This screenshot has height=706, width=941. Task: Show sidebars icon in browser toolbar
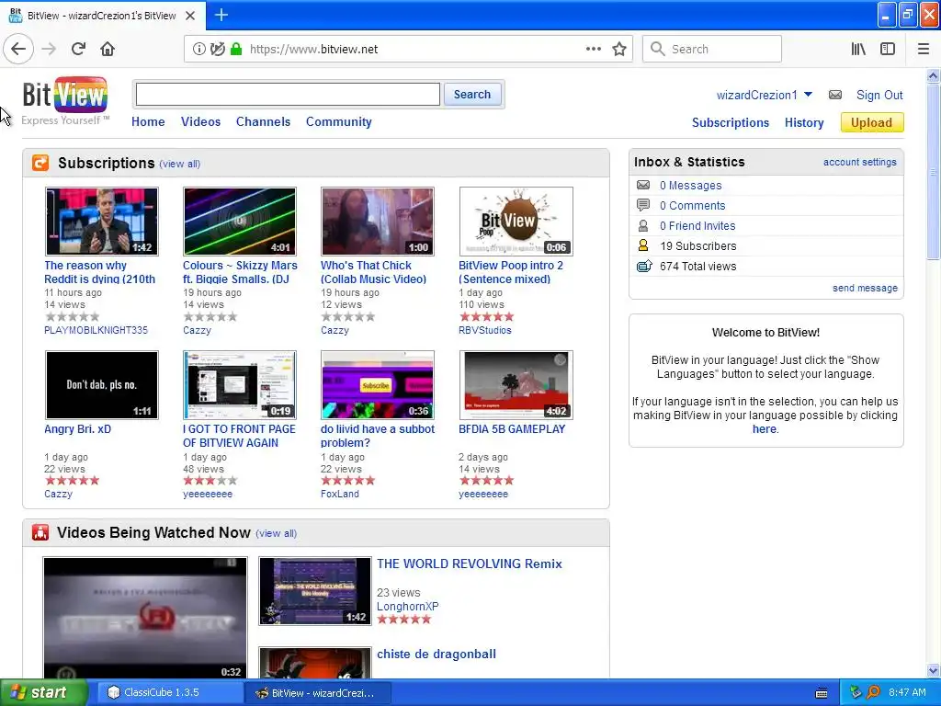coord(888,50)
